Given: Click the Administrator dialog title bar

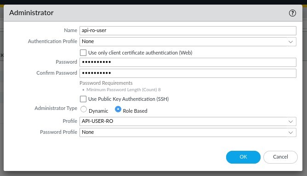Looking at the screenshot, I should click(x=153, y=13).
